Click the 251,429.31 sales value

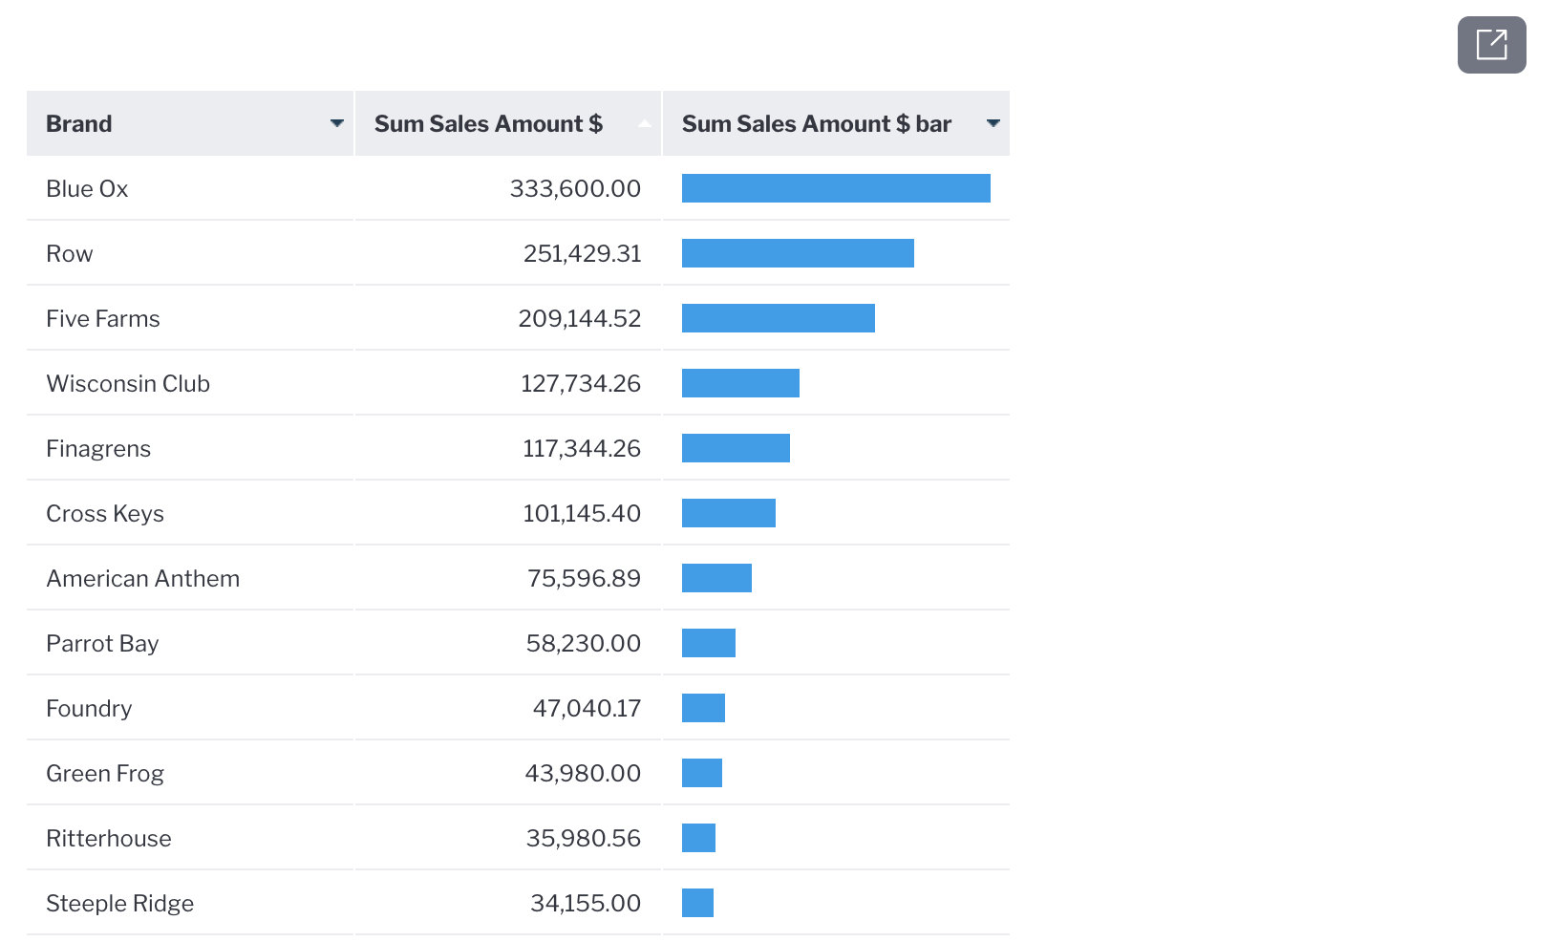pos(582,253)
